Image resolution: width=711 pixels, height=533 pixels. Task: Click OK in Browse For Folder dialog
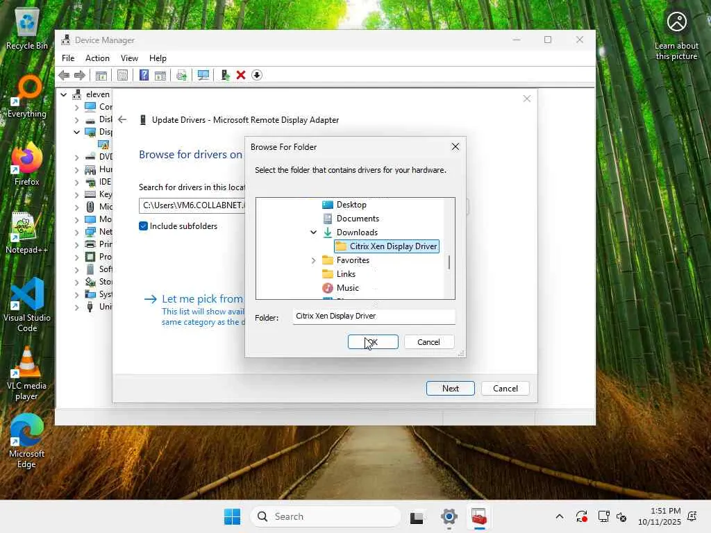[x=373, y=342]
